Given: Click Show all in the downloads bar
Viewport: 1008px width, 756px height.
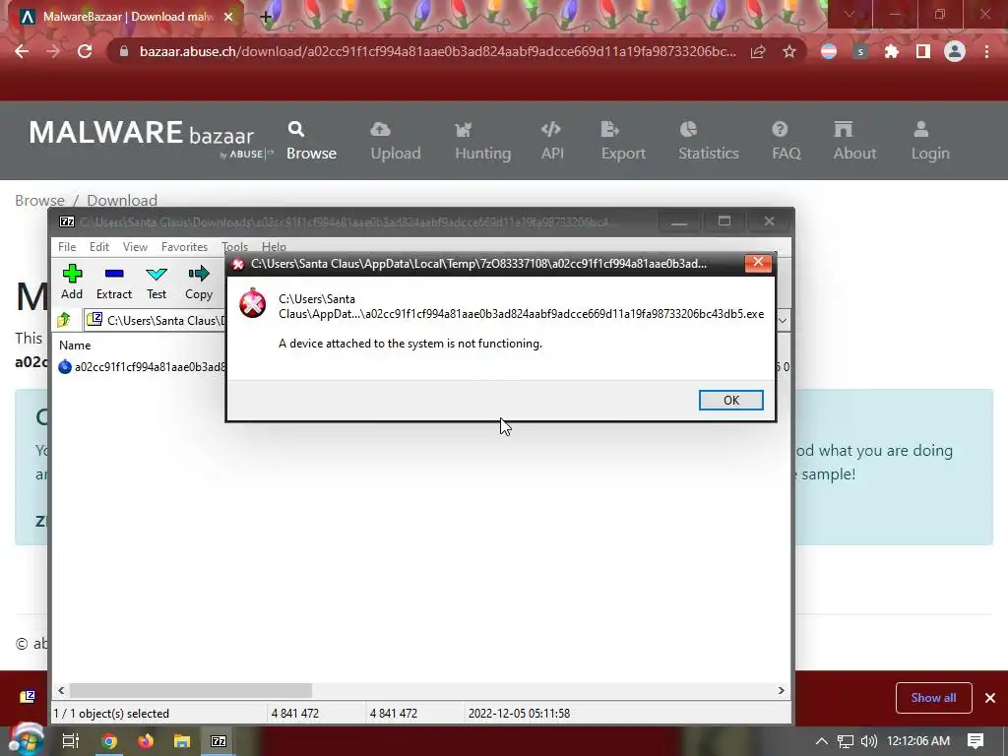Looking at the screenshot, I should (933, 698).
